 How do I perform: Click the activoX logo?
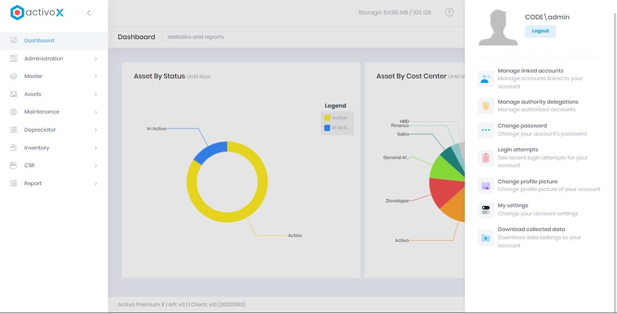coord(37,13)
